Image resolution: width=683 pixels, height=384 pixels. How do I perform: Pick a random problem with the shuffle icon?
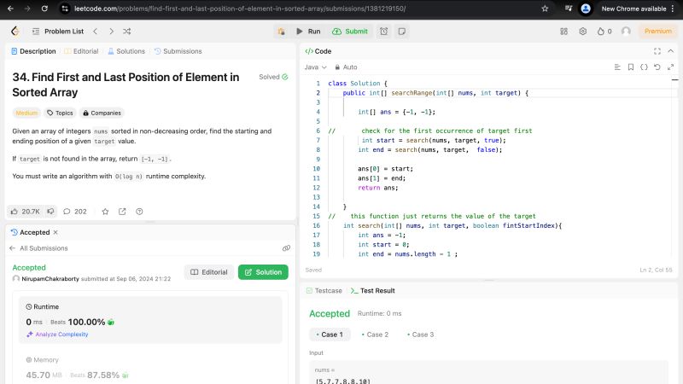pos(127,31)
